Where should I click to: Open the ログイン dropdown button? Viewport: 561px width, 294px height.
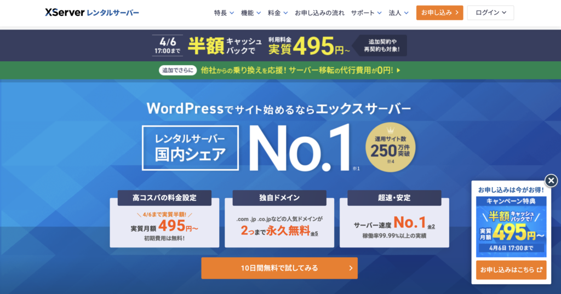(x=490, y=13)
